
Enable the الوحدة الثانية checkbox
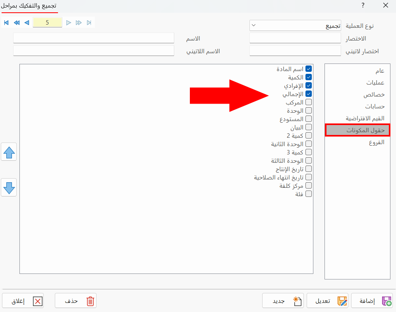[x=308, y=144]
